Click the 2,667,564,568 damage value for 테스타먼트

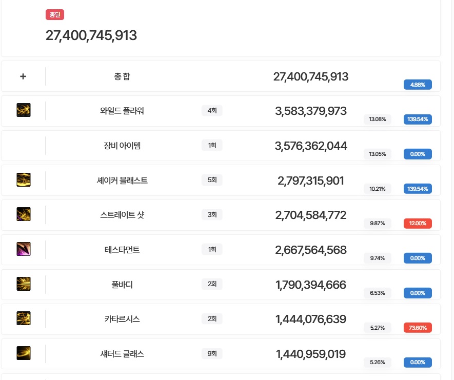click(x=311, y=250)
